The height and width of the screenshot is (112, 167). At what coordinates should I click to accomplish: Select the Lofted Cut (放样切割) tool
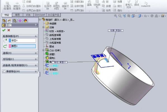(77, 6)
